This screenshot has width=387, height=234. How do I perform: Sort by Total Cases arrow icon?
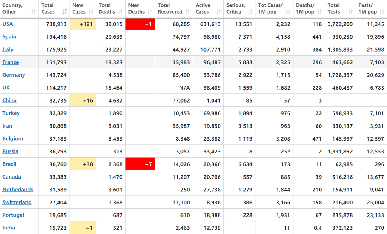(64, 12)
